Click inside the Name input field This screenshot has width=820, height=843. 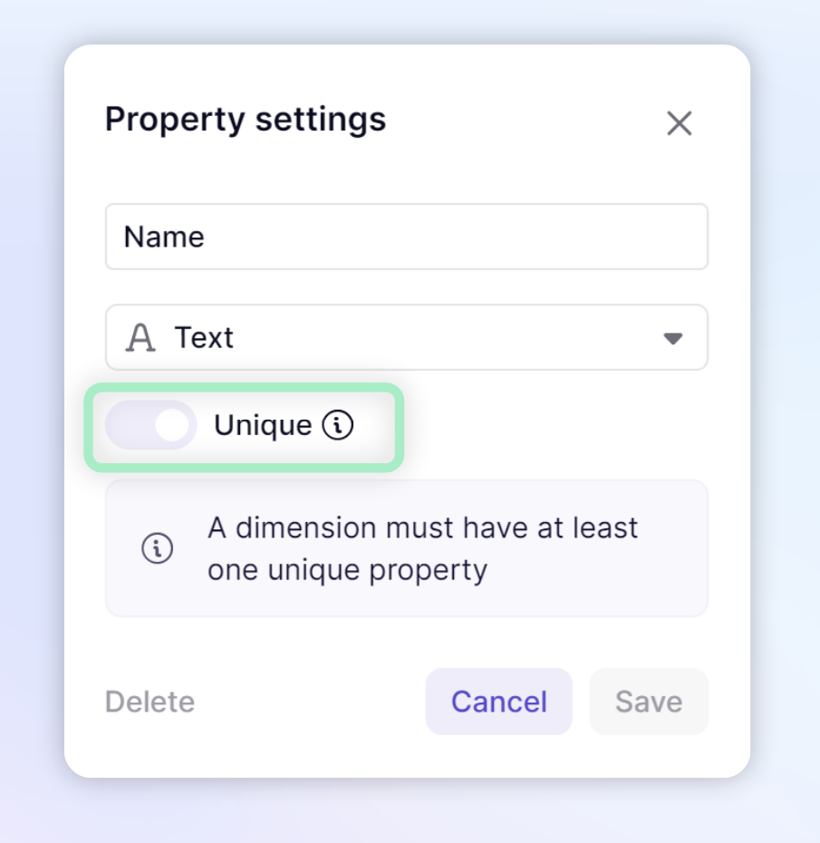click(x=407, y=237)
